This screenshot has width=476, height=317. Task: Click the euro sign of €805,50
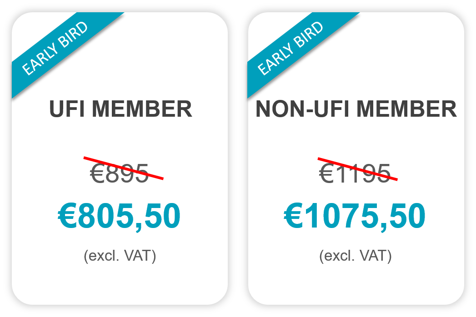(67, 216)
